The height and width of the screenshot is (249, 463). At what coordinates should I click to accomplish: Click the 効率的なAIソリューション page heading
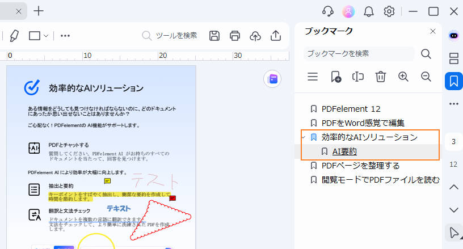pos(96,88)
